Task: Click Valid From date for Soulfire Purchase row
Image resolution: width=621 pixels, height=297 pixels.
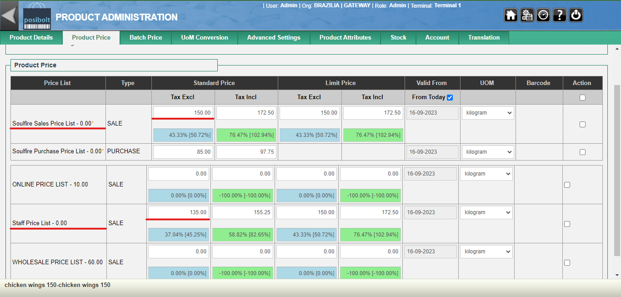Action: click(x=432, y=152)
